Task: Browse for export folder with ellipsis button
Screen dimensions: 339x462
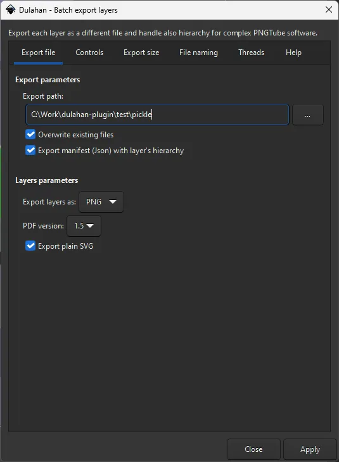Action: click(x=308, y=115)
